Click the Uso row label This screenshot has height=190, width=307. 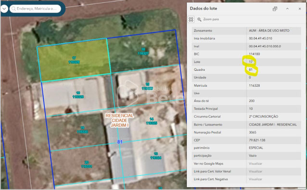click(x=197, y=93)
